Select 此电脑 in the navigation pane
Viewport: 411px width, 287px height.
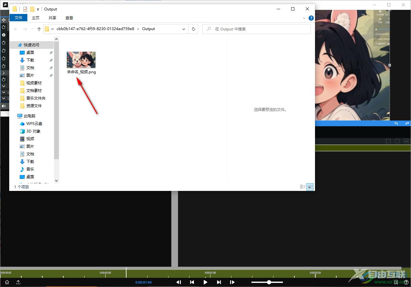[x=30, y=116]
